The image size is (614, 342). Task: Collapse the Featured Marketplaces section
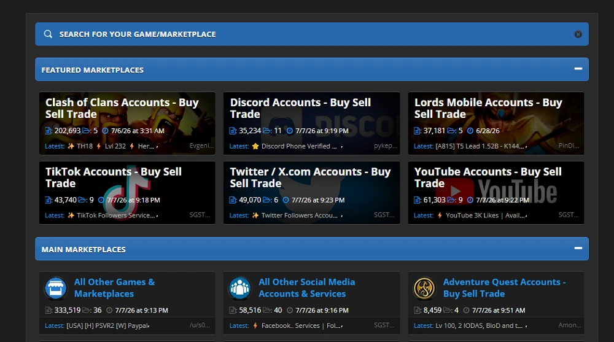click(x=578, y=69)
